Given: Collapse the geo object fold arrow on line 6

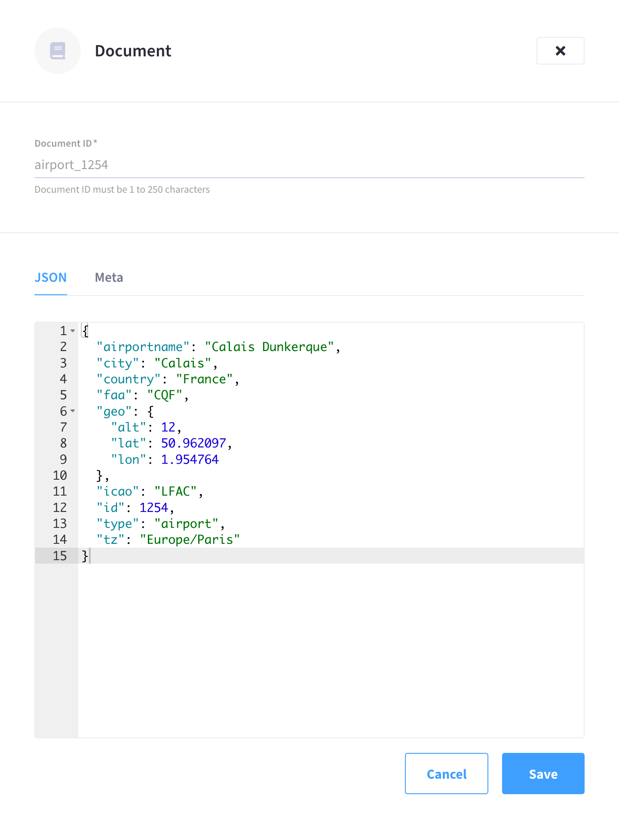Looking at the screenshot, I should [73, 411].
